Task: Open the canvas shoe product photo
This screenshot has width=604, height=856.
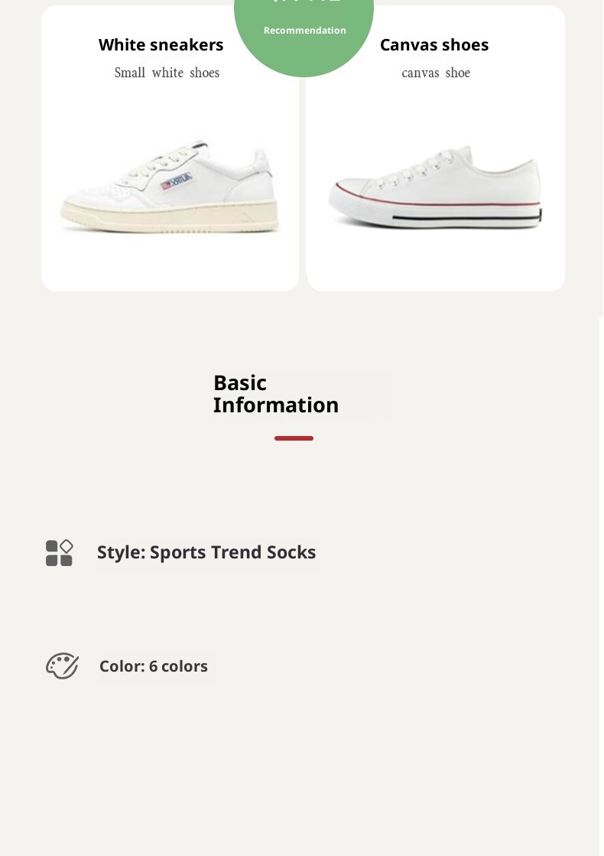Action: (x=435, y=187)
